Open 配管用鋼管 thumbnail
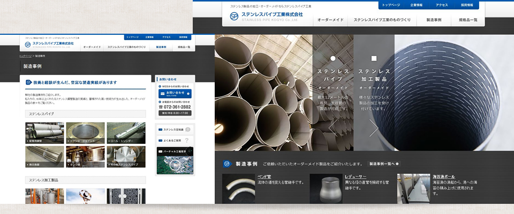Screen dimensions: 514x214 (x=44, y=133)
